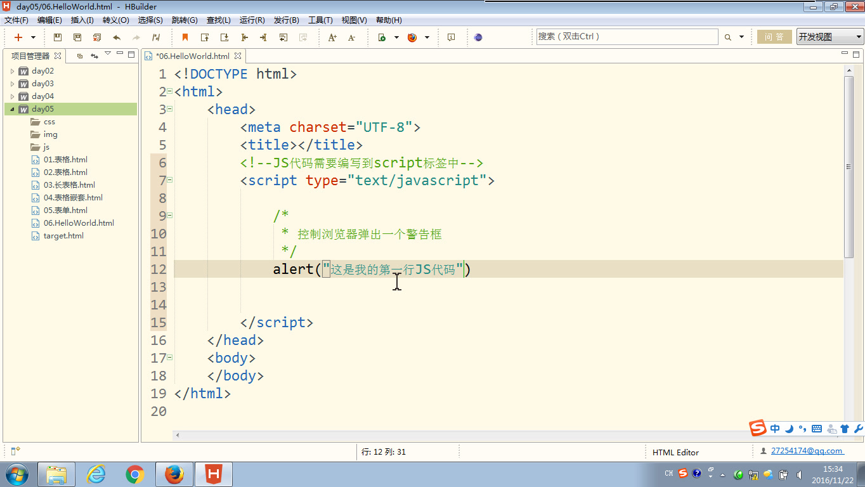Open the Run icon dropdown arrow
Image resolution: width=865 pixels, height=487 pixels.
pyautogui.click(x=396, y=37)
